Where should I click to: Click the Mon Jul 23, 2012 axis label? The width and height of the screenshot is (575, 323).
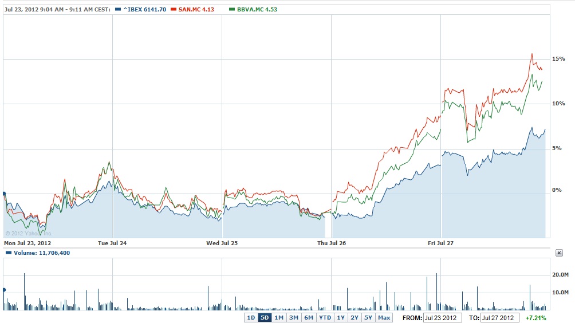[x=27, y=243]
